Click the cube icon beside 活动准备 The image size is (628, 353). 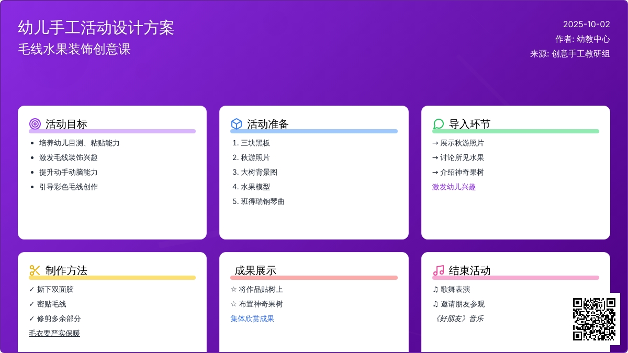(237, 124)
